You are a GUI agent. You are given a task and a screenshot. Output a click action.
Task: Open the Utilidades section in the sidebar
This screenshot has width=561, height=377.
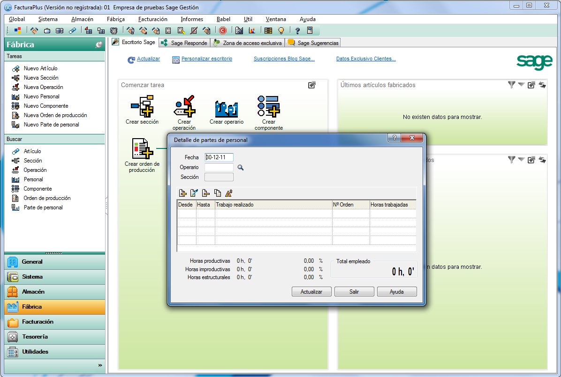point(55,352)
